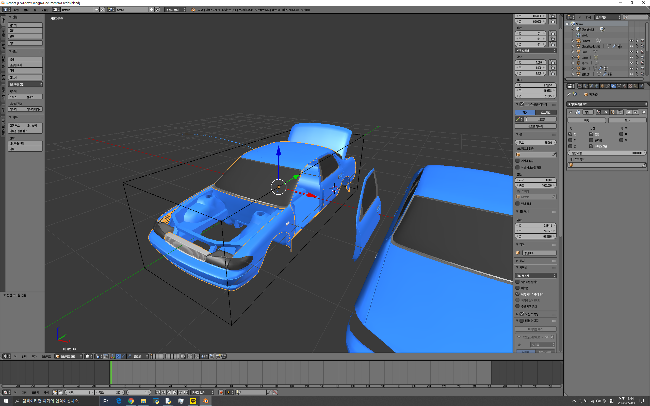Viewport: 650px width, 406px height.
Task: Open the World properties tab (globe icon)
Action: coord(596,86)
